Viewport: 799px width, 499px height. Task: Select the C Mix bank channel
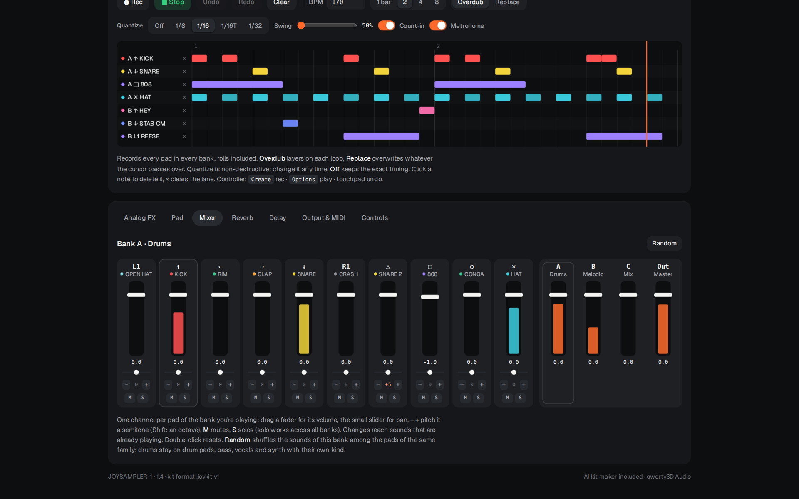pyautogui.click(x=628, y=270)
